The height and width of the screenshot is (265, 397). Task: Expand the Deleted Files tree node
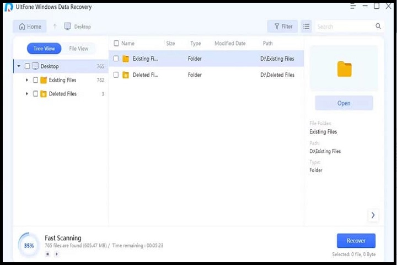pyautogui.click(x=27, y=94)
